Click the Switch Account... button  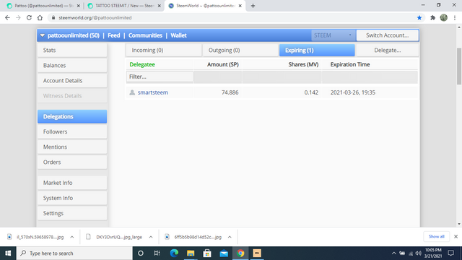tap(387, 35)
